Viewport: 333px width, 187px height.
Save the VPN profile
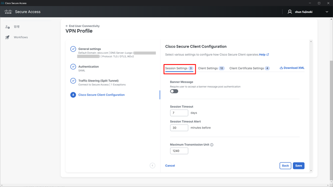[298, 166]
